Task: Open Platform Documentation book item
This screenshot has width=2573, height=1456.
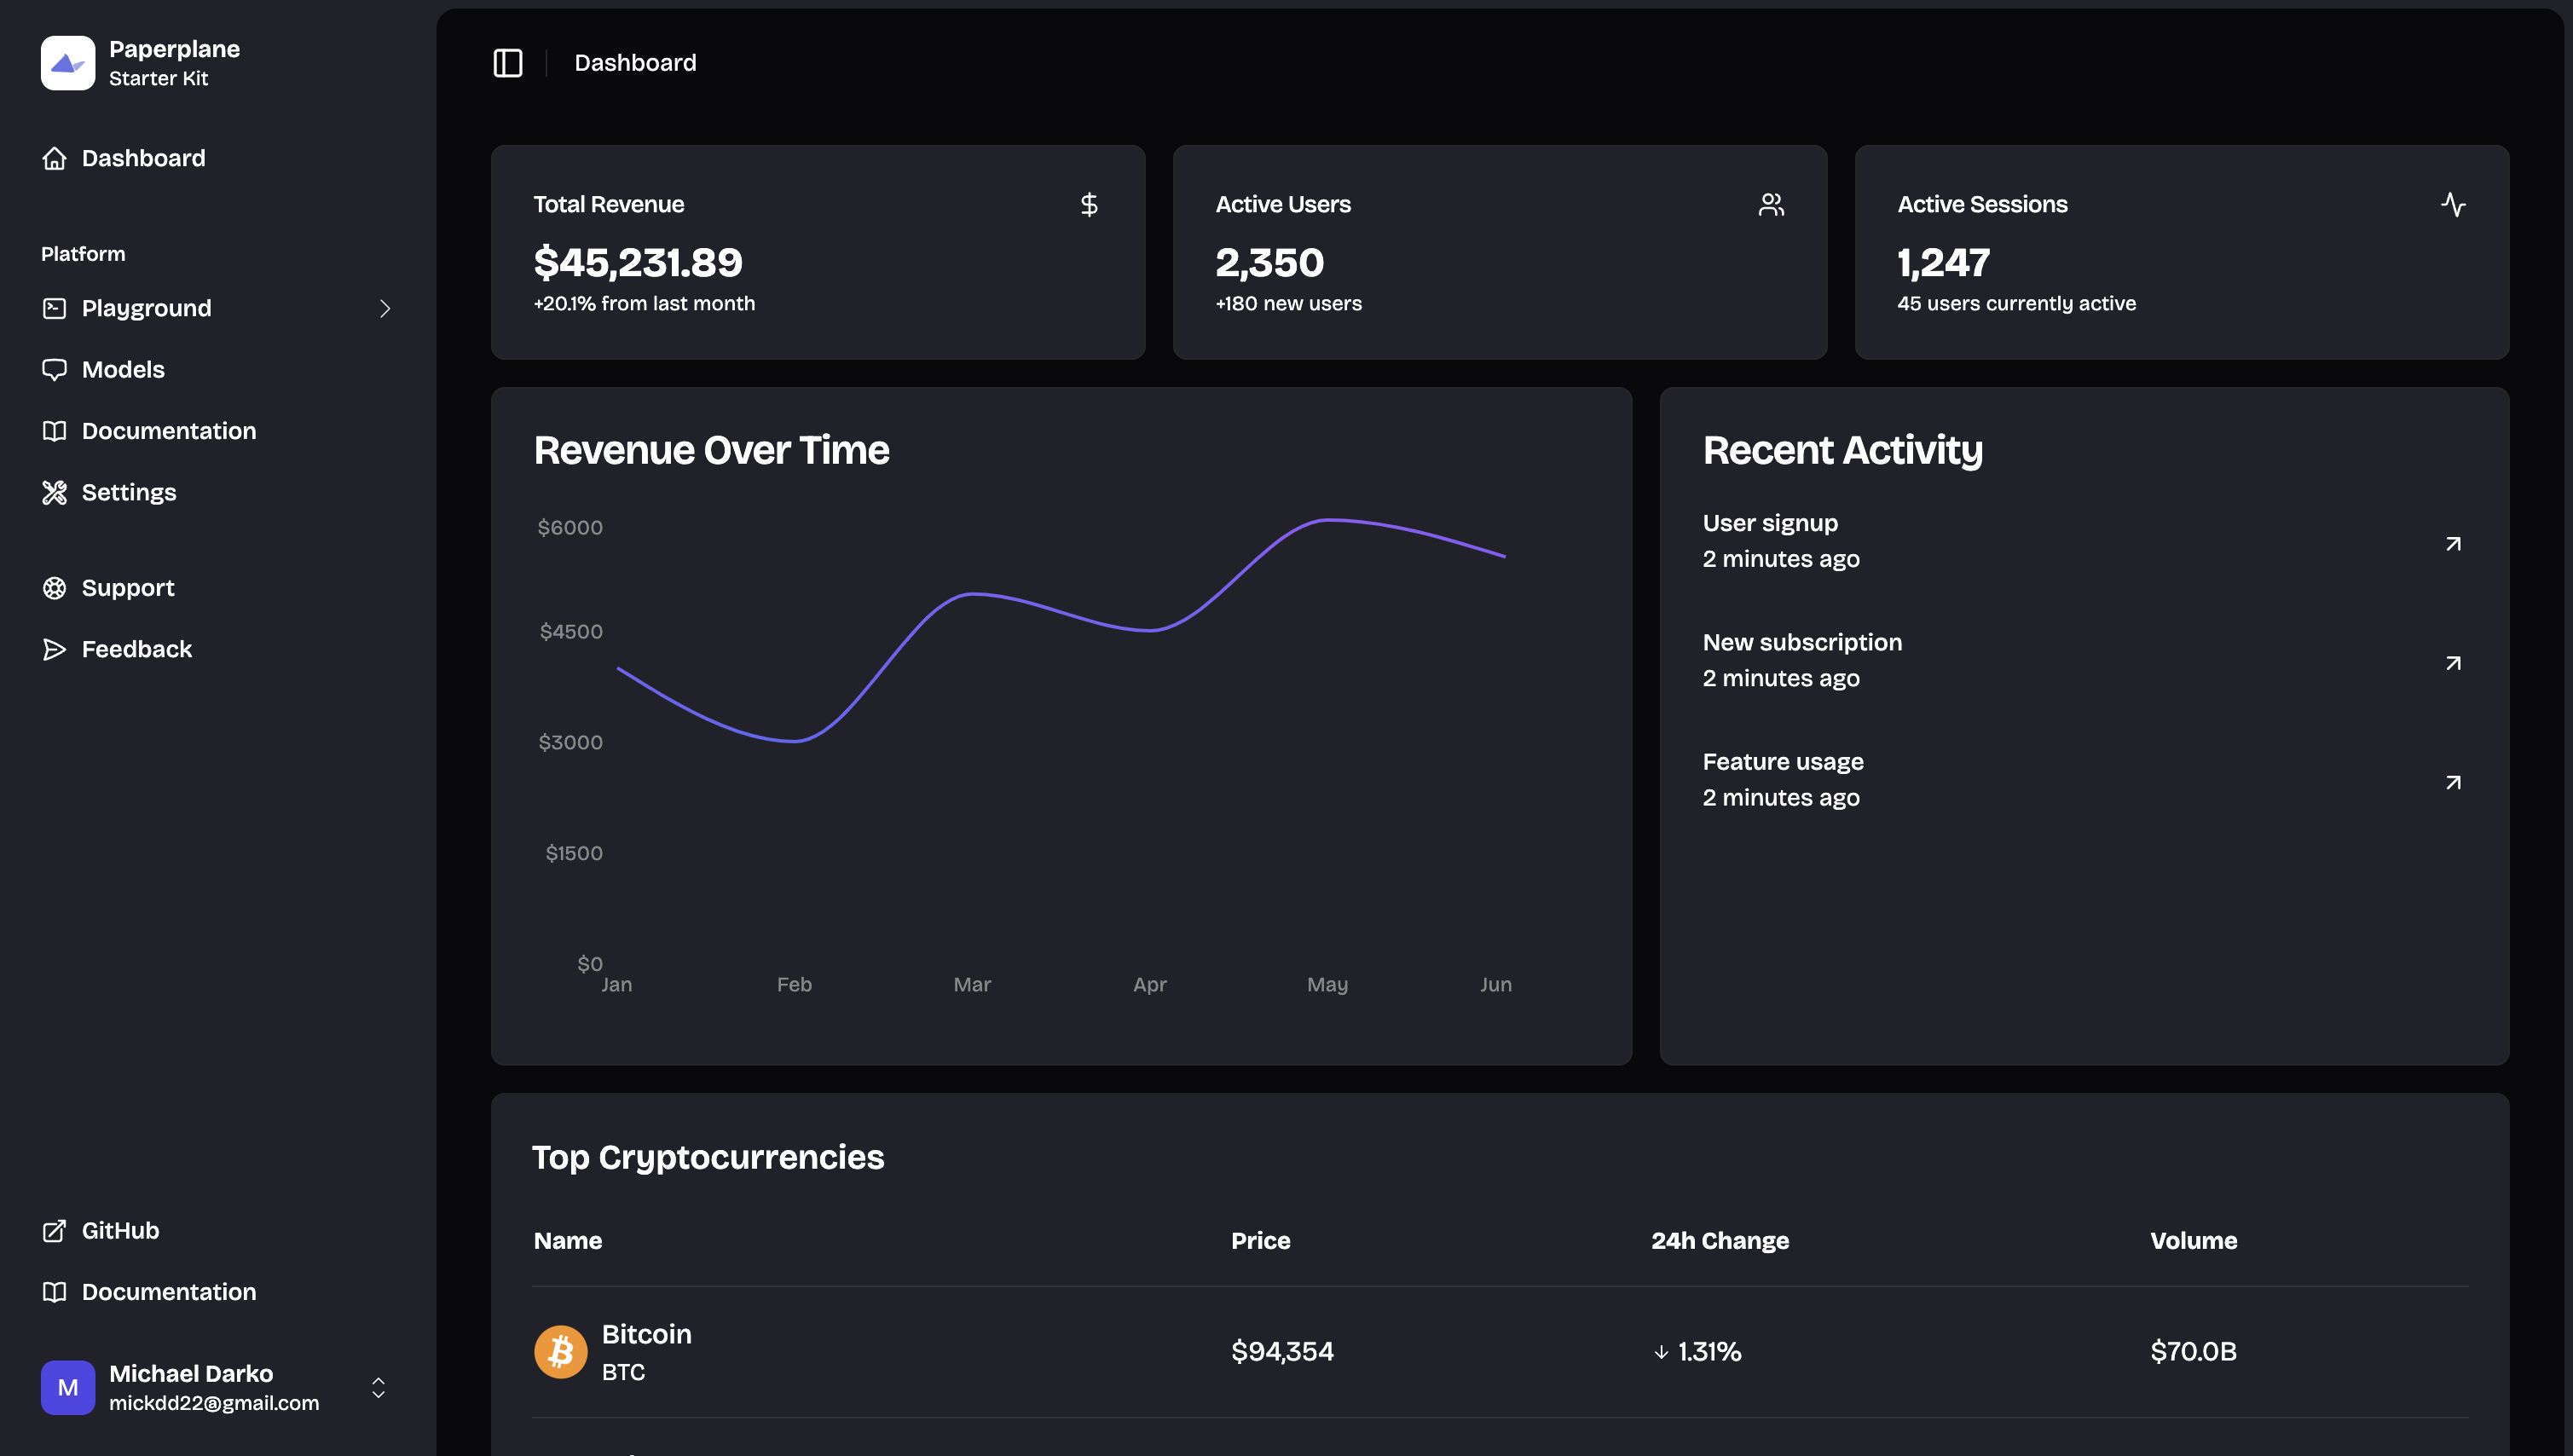Action: point(168,431)
